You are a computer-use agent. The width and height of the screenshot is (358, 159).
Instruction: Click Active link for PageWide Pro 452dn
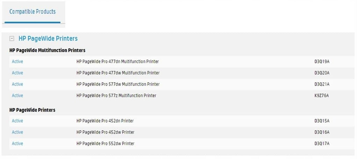pyautogui.click(x=17, y=121)
